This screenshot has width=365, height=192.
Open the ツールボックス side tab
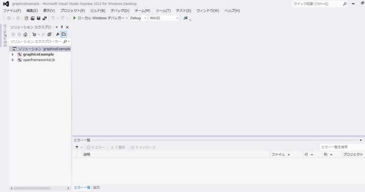[x=5, y=35]
